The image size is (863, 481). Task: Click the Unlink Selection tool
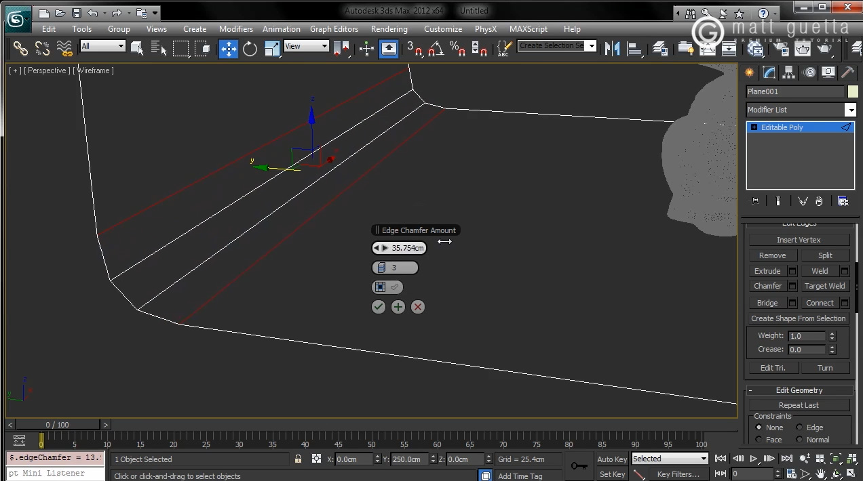pyautogui.click(x=42, y=48)
